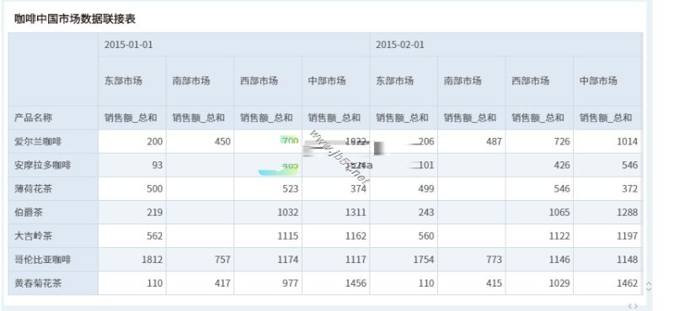This screenshot has width=674, height=311.
Task: Click the value 1462 in 黄春菊花茶 row
Action: (628, 283)
